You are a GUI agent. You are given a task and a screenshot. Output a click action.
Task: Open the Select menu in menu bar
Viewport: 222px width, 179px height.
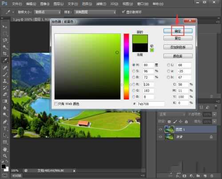pos(87,4)
